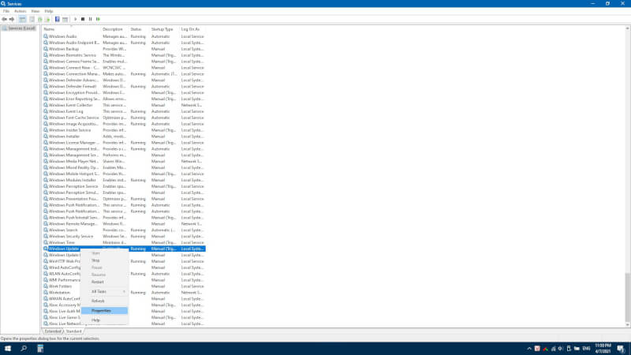Click the Workstation service gear icon

point(46,292)
